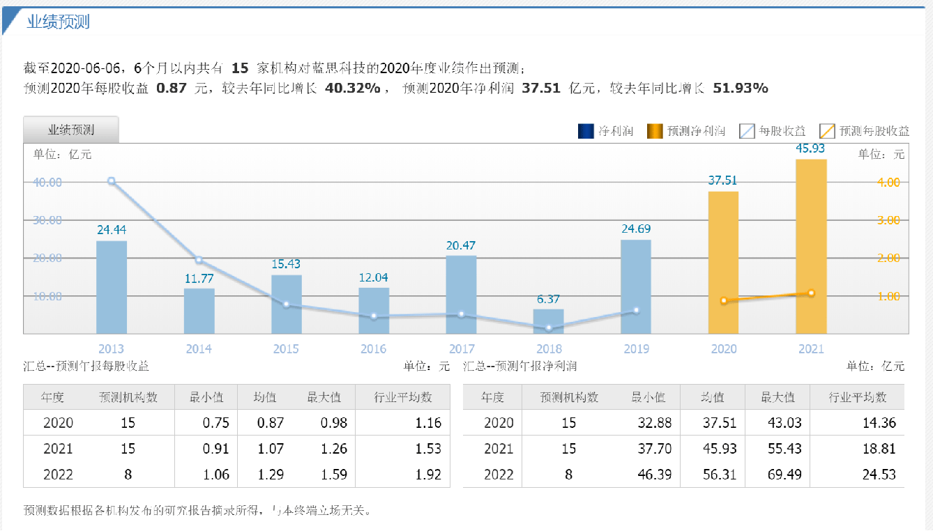The width and height of the screenshot is (933, 531).
Task: Click the 55.43 maximum profit cell
Action: [x=786, y=449]
